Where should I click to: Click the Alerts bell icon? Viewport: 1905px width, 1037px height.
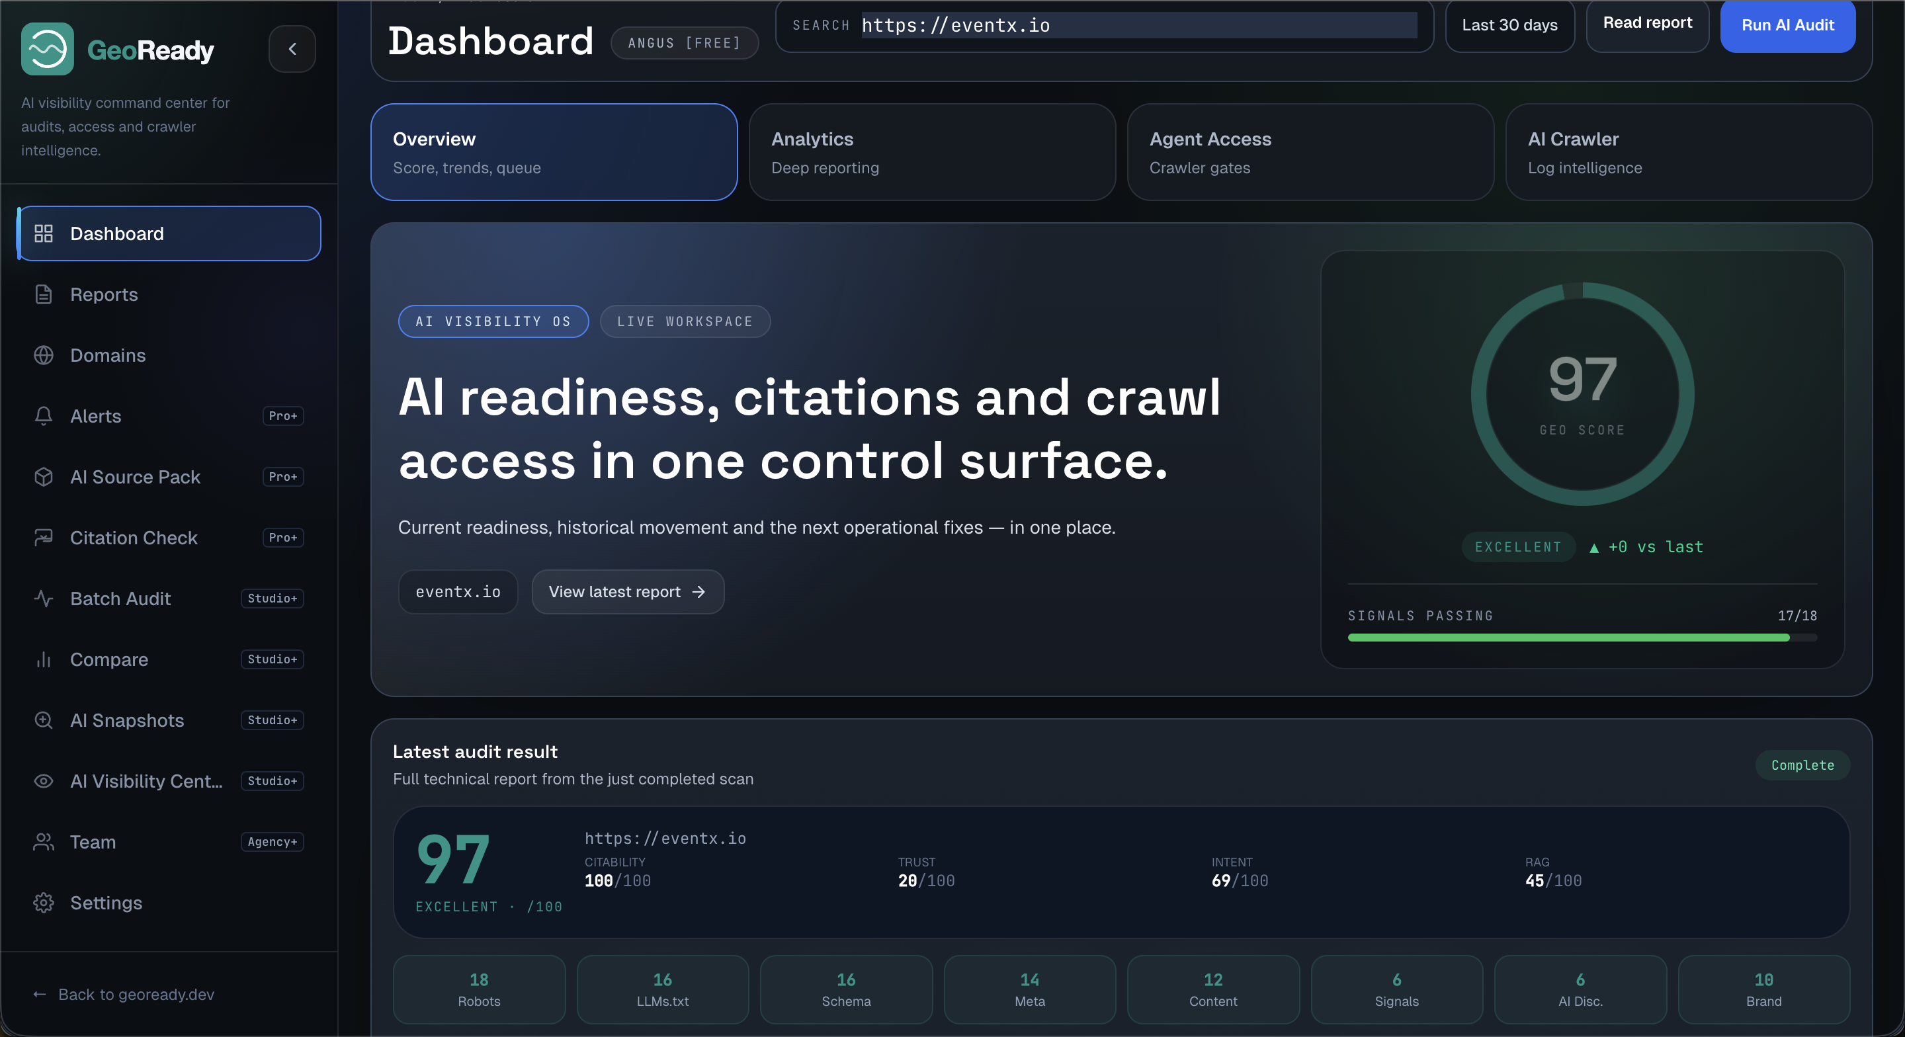(x=44, y=416)
